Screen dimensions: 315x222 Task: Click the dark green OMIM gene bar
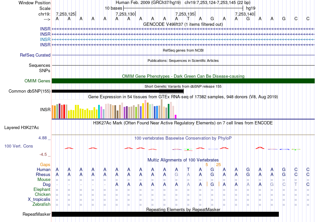click(183, 81)
